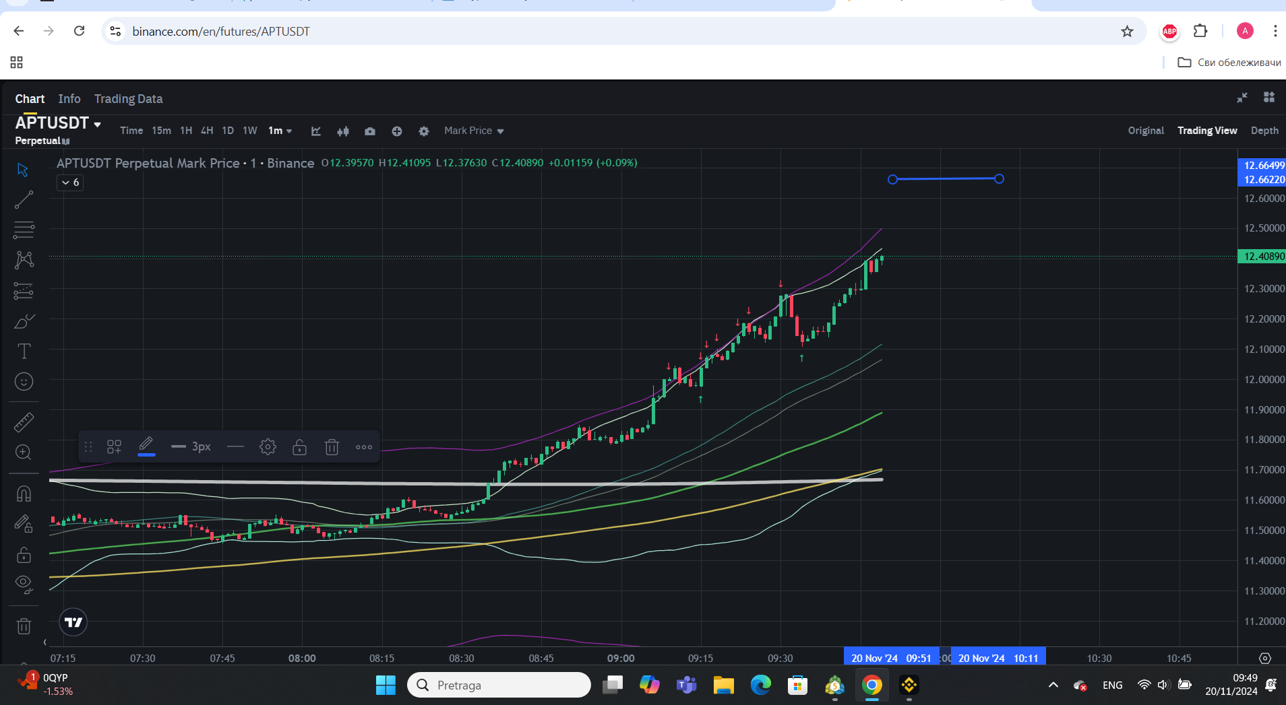
Task: Delete the drawing with floating toolbar trash icon
Action: pyautogui.click(x=332, y=447)
